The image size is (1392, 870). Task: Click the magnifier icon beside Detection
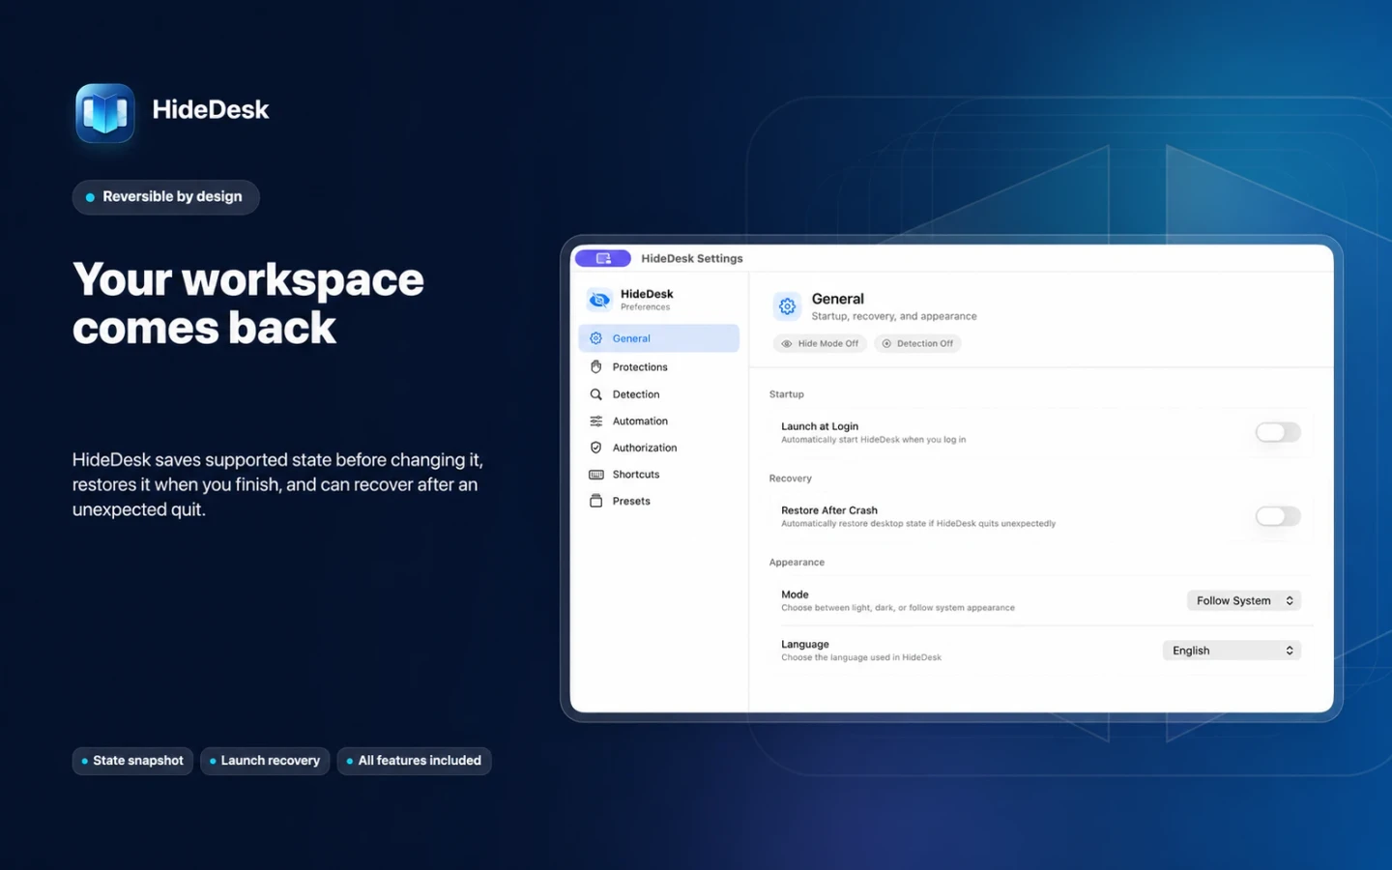pos(595,394)
